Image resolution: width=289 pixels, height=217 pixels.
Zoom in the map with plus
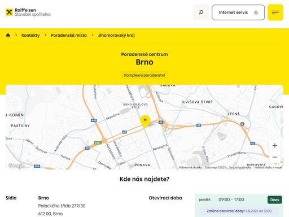(x=275, y=145)
